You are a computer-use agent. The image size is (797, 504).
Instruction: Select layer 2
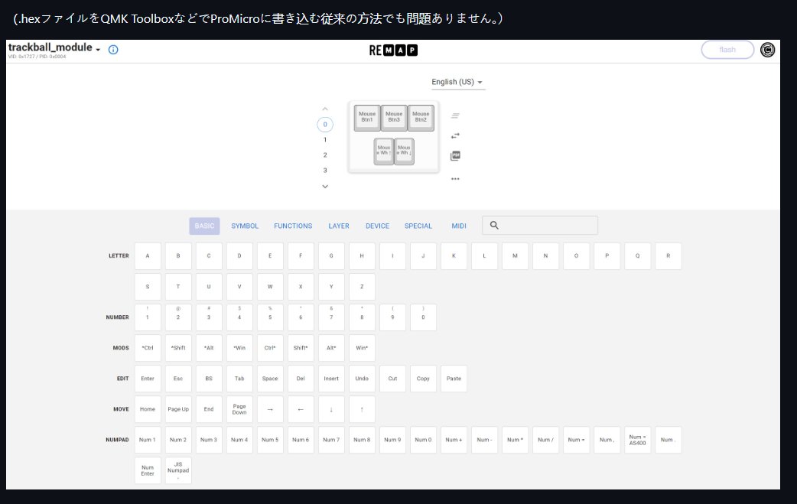[325, 155]
